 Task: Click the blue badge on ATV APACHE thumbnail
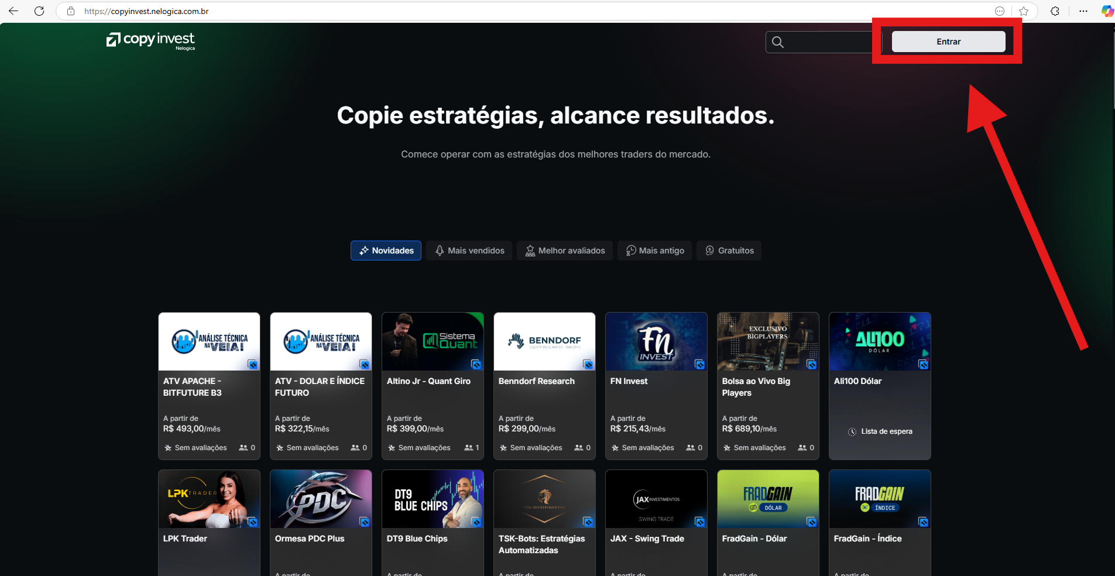(x=252, y=364)
